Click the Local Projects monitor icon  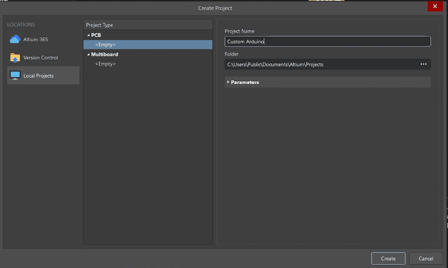tap(15, 76)
